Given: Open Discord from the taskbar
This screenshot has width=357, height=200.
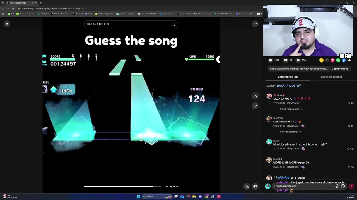Looking at the screenshot, I should tap(200, 197).
